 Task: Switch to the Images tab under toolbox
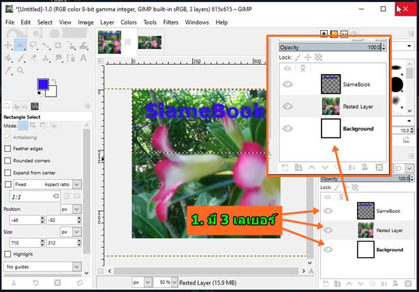35,106
